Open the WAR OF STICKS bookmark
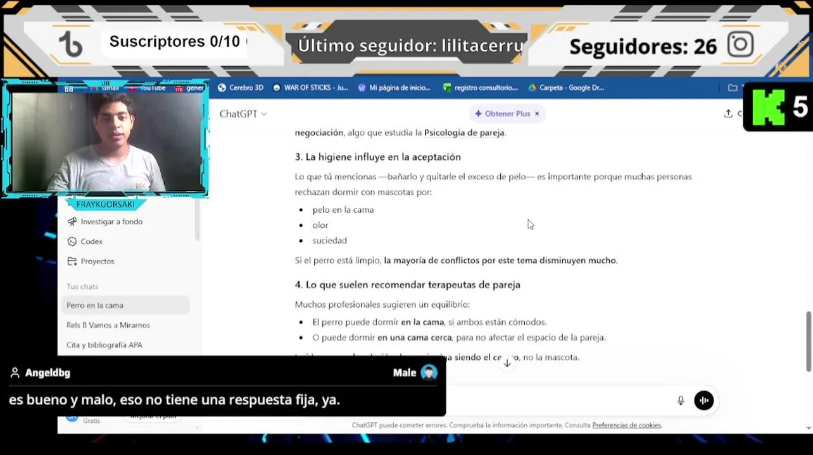 (x=310, y=88)
